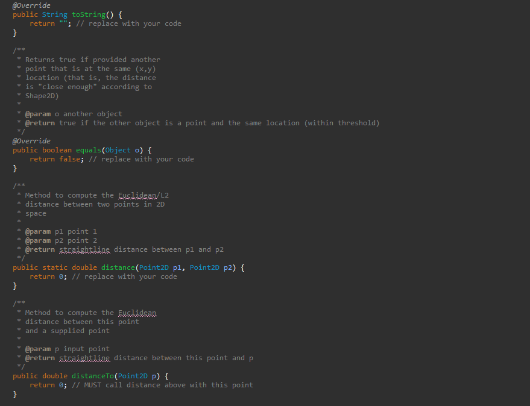Click 'distance between two points in 2D' comment
530x406 pixels.
click(95, 204)
